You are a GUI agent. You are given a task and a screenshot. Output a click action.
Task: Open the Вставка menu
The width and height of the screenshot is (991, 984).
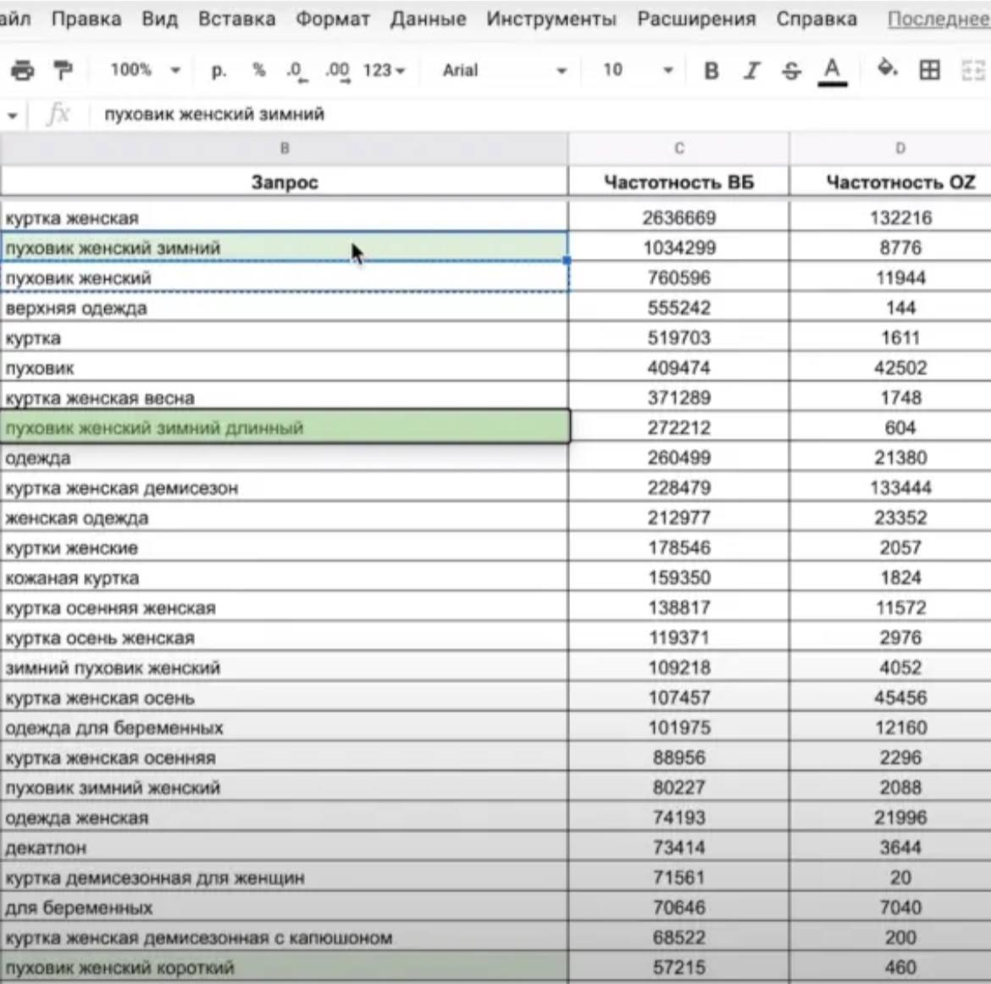(x=236, y=19)
